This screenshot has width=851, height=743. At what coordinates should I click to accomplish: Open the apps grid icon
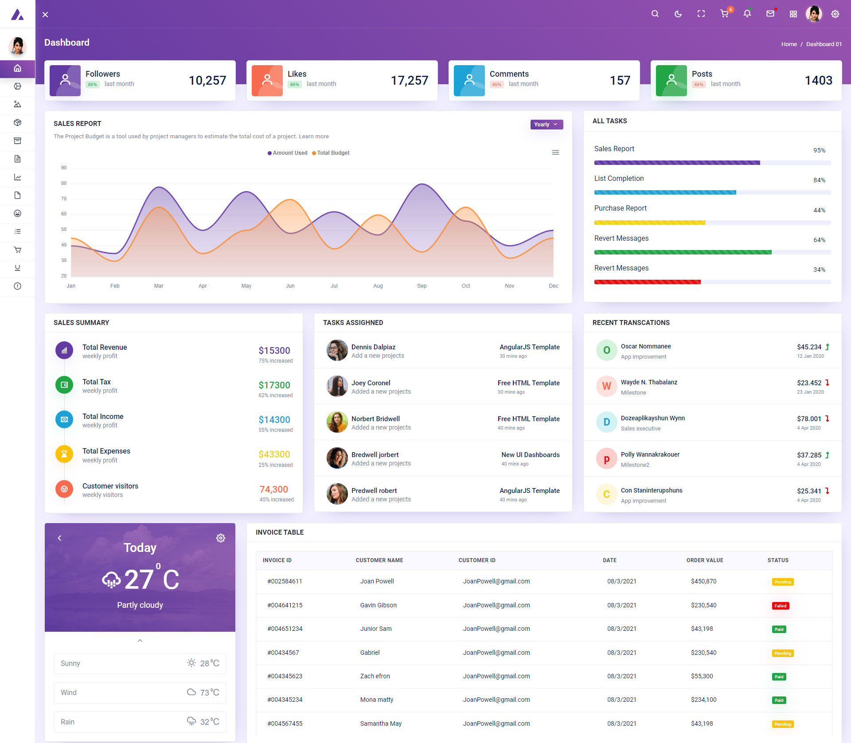point(793,14)
